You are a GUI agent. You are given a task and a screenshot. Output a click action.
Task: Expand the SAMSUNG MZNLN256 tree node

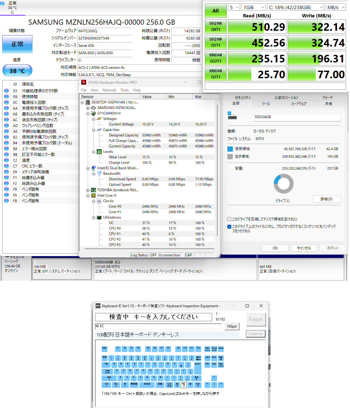pyautogui.click(x=88, y=108)
